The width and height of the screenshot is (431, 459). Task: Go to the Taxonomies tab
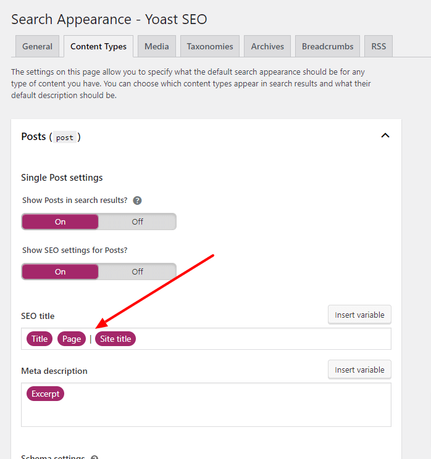(x=210, y=46)
